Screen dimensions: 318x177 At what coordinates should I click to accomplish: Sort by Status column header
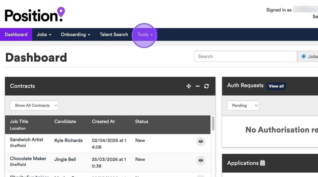click(142, 122)
